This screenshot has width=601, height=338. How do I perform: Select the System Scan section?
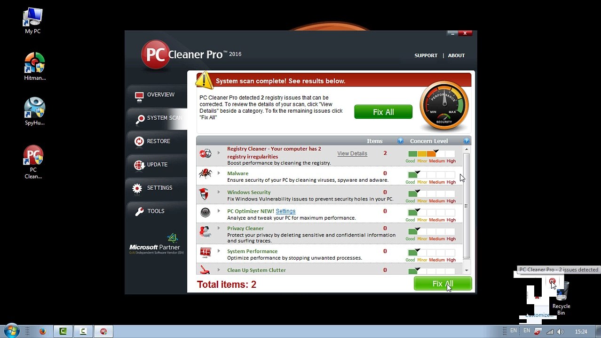157,118
